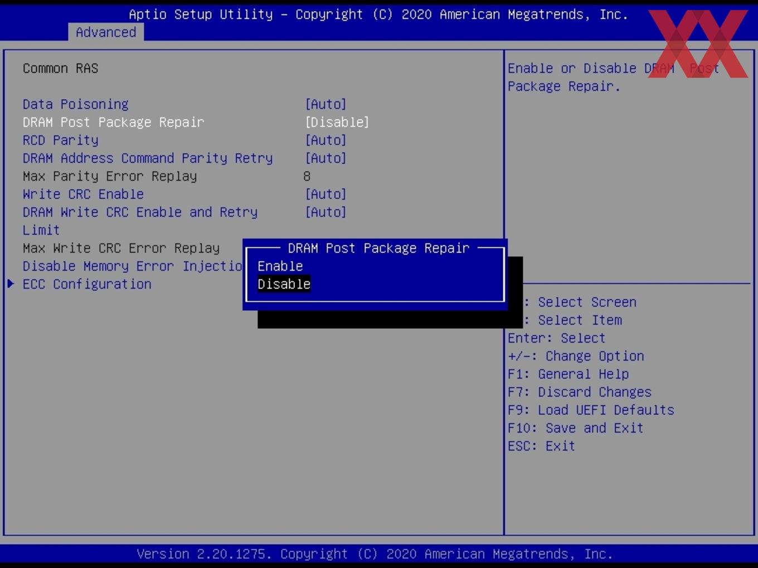Viewport: 758px width, 568px height.
Task: Click the Max Parity Error Replay value 8
Action: click(x=307, y=176)
